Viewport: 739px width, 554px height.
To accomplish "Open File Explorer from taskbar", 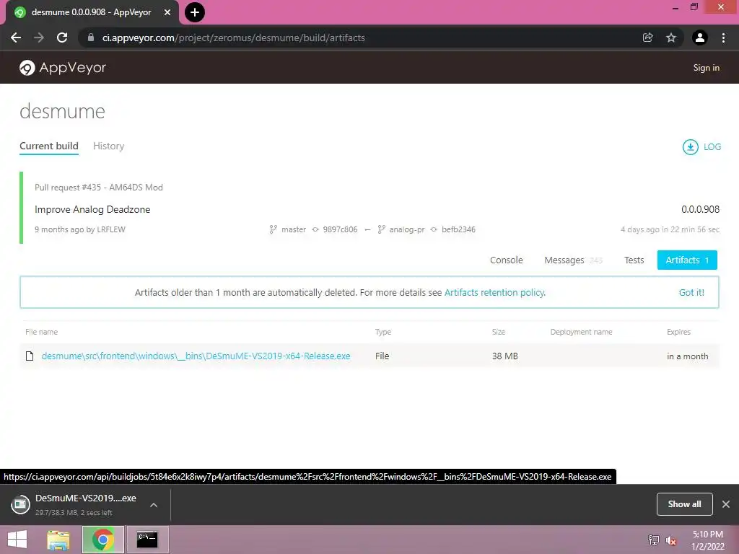I will tap(58, 540).
